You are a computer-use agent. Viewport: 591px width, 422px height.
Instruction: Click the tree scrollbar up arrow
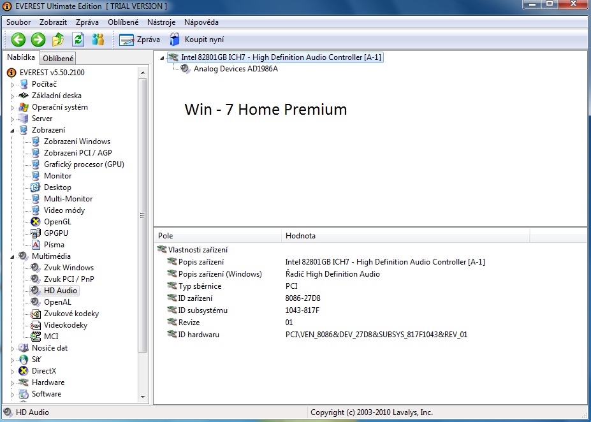click(x=143, y=72)
